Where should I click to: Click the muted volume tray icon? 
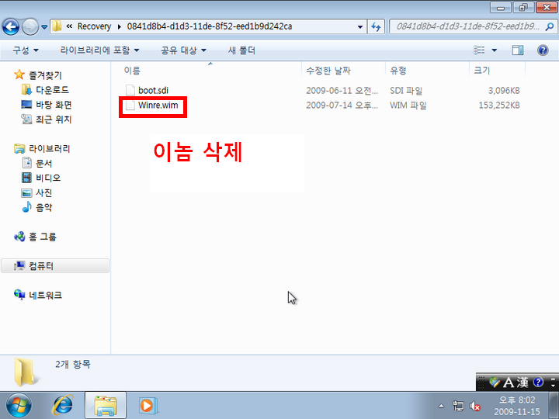pos(474,406)
